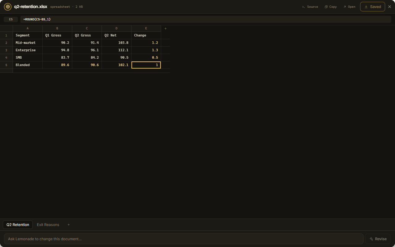
Task: Select the 'SMB' cell
Action: [x=27, y=57]
